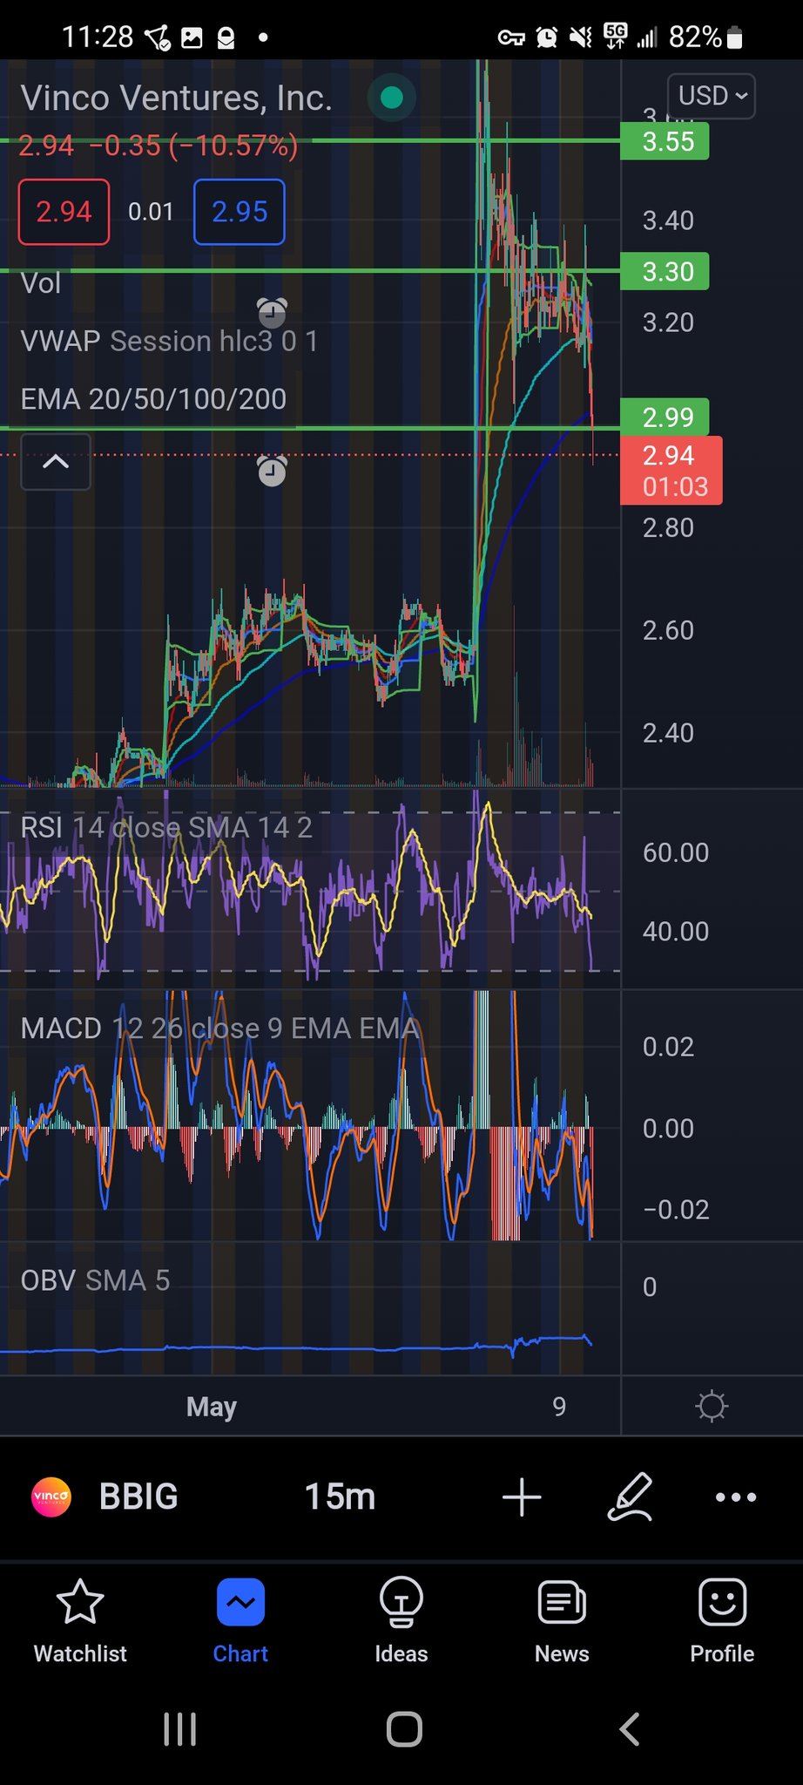Open the EMA 20/50/100/200 indicator label
The height and width of the screenshot is (1785, 803).
point(153,399)
